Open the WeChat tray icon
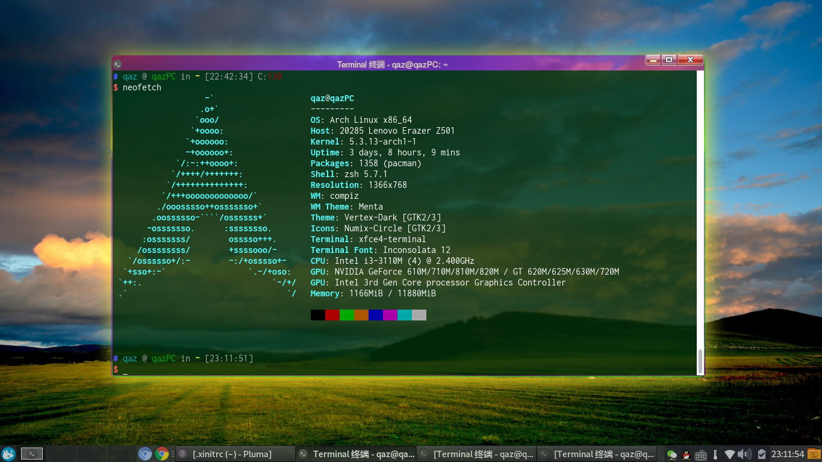 (x=672, y=455)
